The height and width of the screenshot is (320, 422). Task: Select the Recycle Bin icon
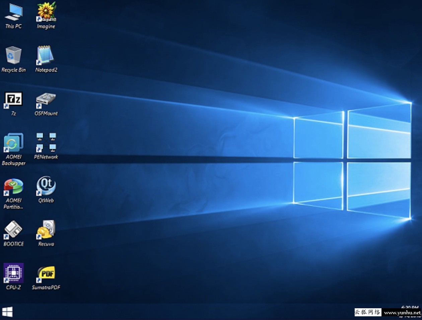coord(13,59)
